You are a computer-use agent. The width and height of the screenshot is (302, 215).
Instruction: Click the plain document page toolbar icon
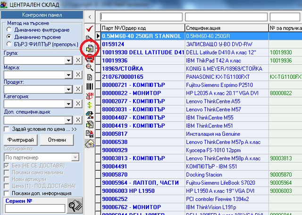[90, 77]
